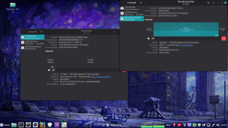The width and height of the screenshot is (228, 128).
Task: Open hamburger menu in 128 GB Disk window
Action: click(41, 32)
